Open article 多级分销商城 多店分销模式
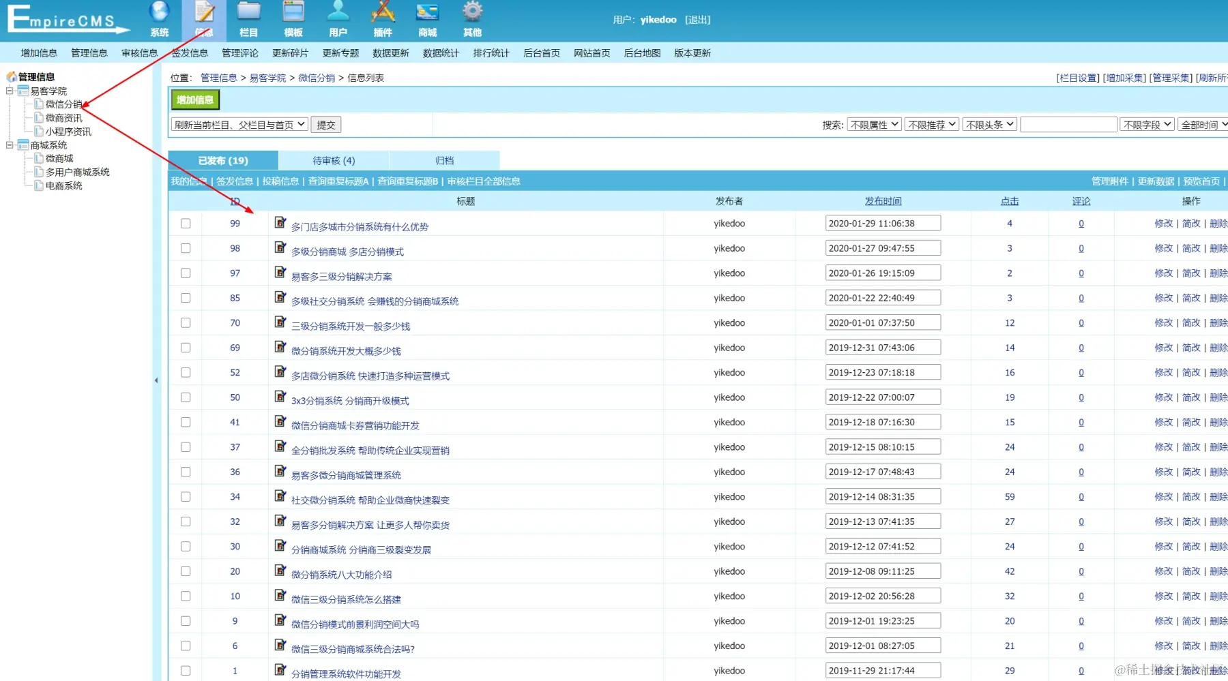The height and width of the screenshot is (681, 1228). click(347, 252)
